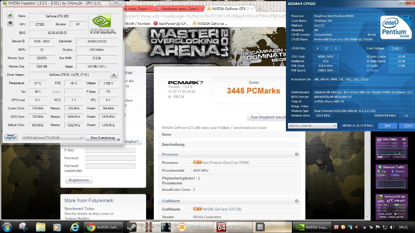This screenshot has width=415, height=233.
Task: Click the E-Mail input field
Action: [x=110, y=150]
